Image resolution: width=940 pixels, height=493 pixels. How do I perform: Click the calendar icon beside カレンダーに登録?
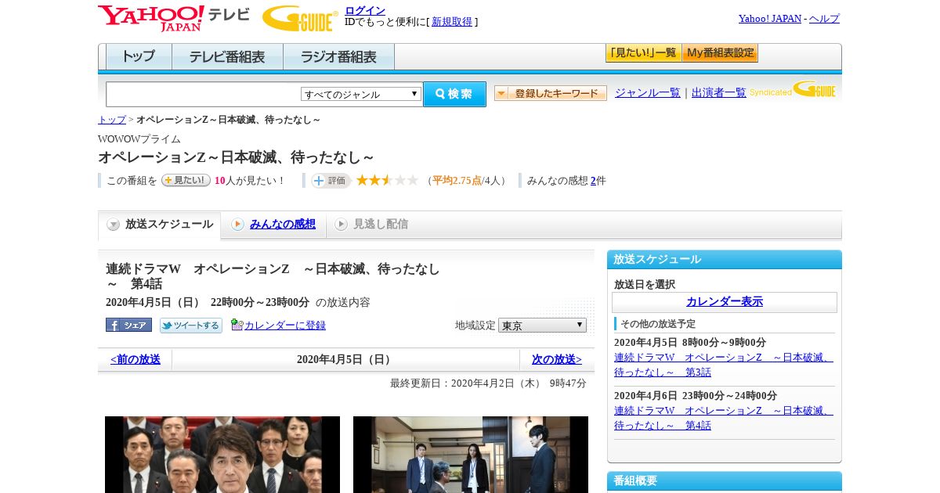point(237,325)
